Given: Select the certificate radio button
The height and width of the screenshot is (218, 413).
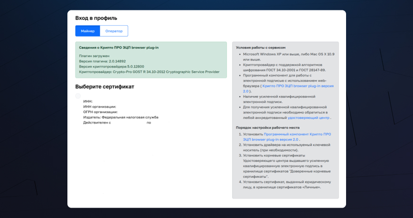Looking at the screenshot, I should click(78, 96).
